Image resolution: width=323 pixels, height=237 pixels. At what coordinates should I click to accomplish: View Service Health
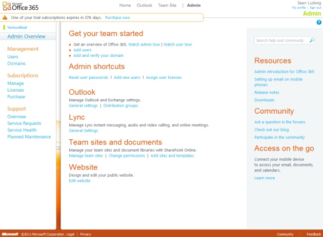coord(22,130)
